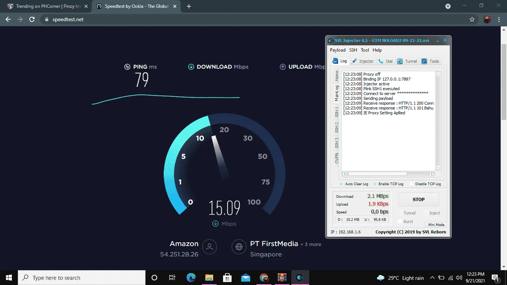Viewport: 507px width, 285px height.
Task: Switch to Trending on PHCorner tab
Action: (x=48, y=6)
